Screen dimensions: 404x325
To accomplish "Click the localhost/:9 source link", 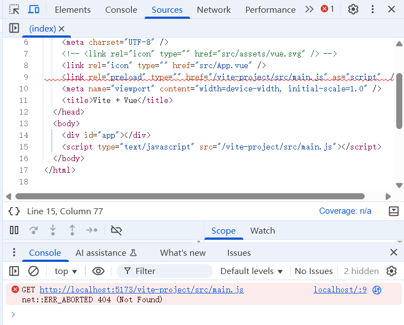I will tap(340, 290).
